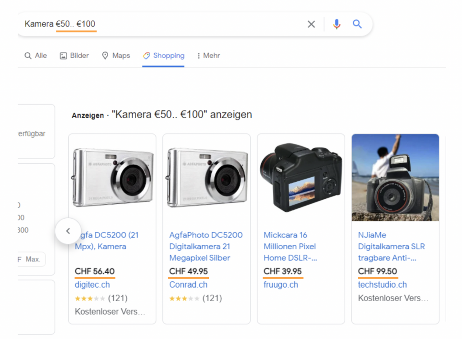Expand the Mehr menu

tap(208, 55)
